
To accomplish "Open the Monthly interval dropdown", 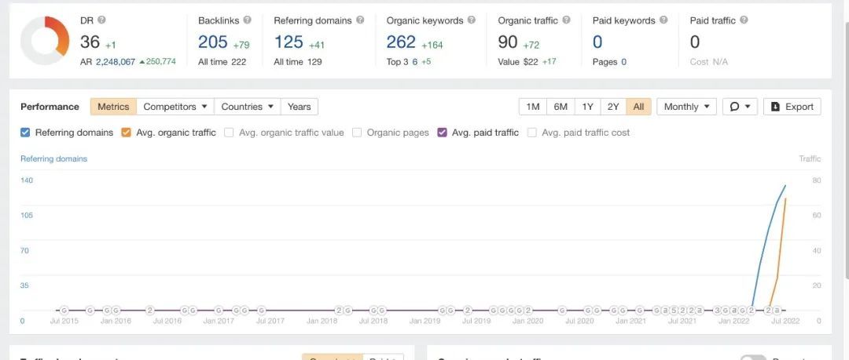I will coord(686,107).
